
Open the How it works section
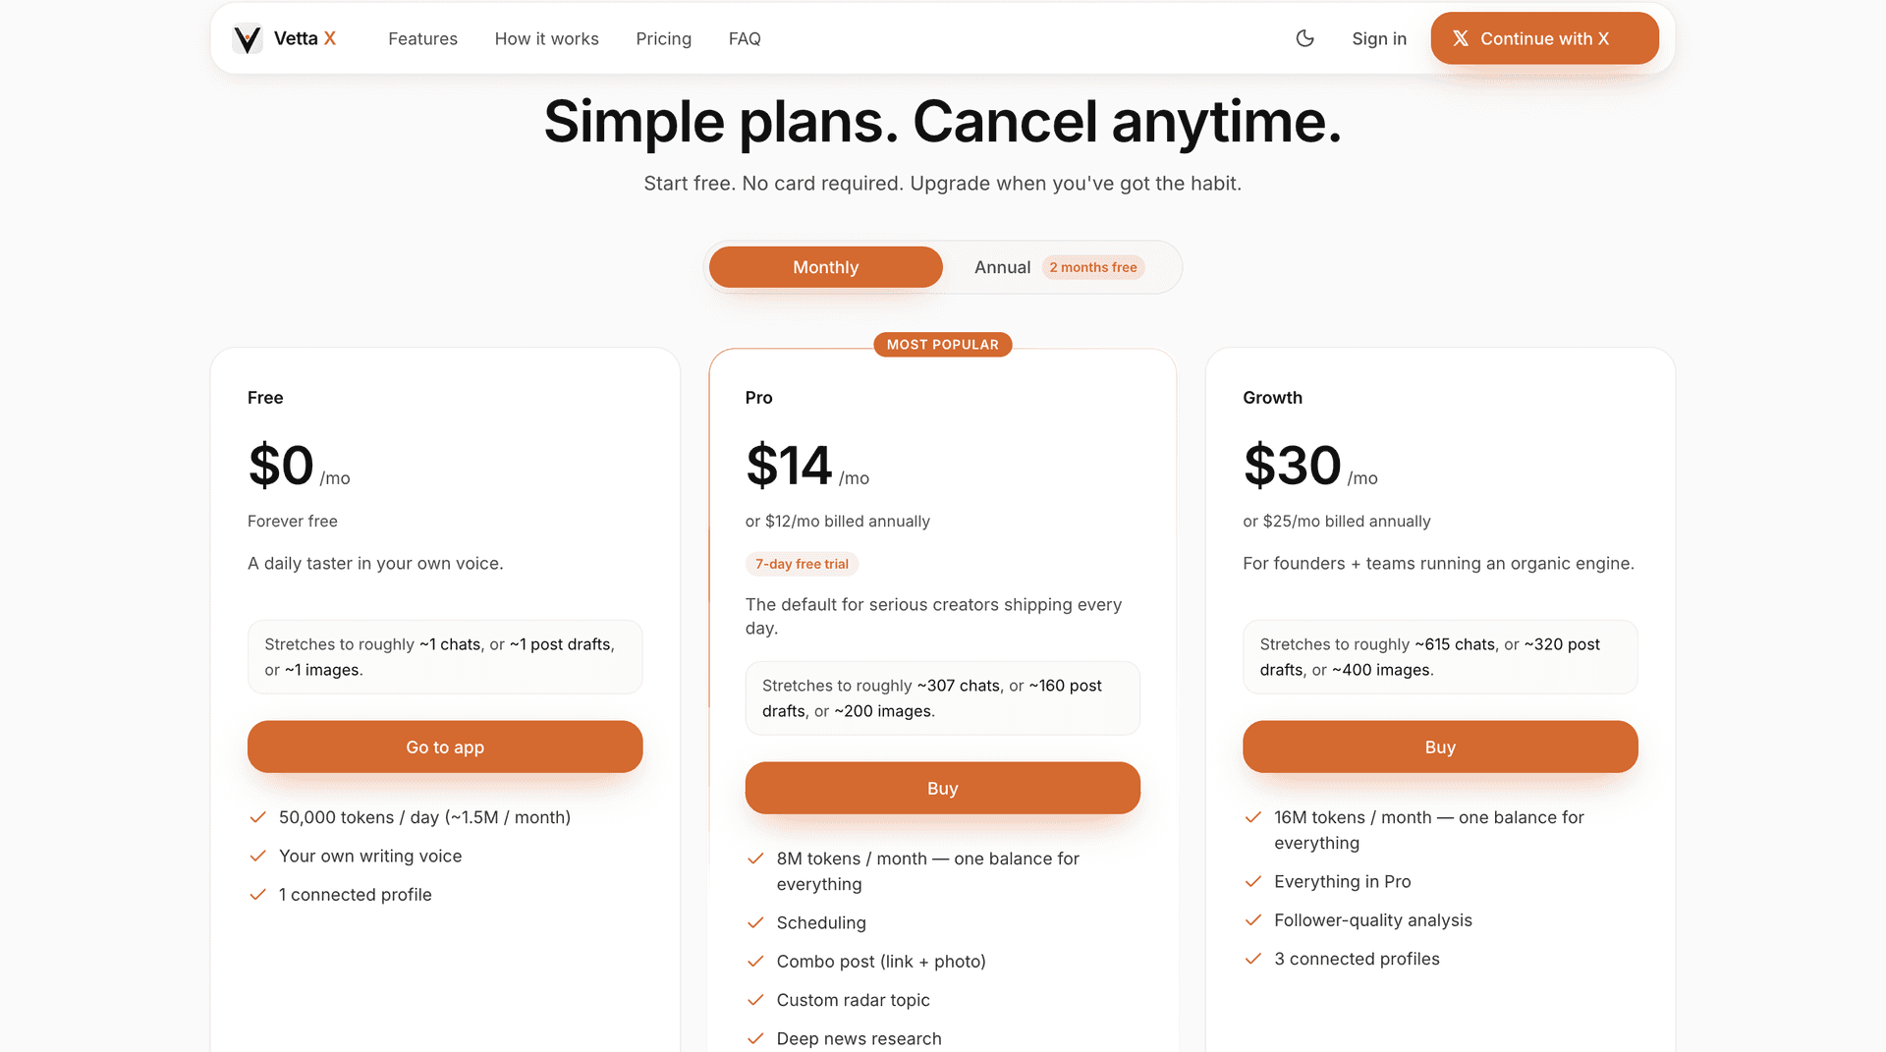(546, 38)
